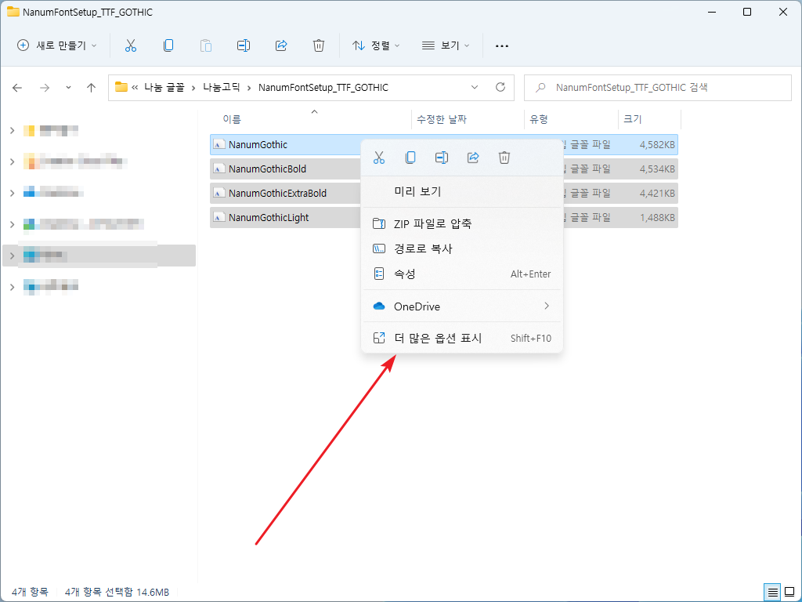Click 나눔고딕 breadcrumb segment
The width and height of the screenshot is (802, 602).
pyautogui.click(x=222, y=88)
